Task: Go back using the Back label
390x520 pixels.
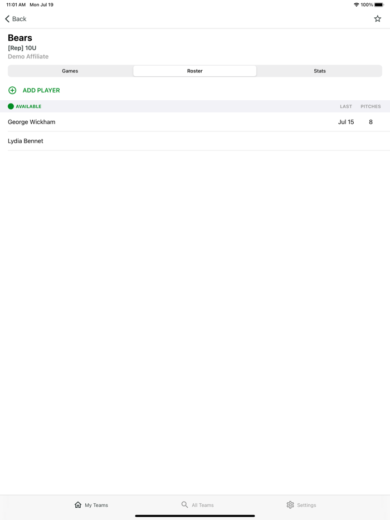Action: tap(19, 19)
